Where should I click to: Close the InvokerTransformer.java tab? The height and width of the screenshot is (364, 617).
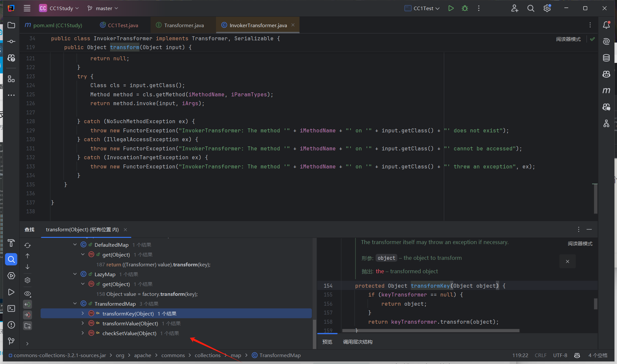coord(293,25)
